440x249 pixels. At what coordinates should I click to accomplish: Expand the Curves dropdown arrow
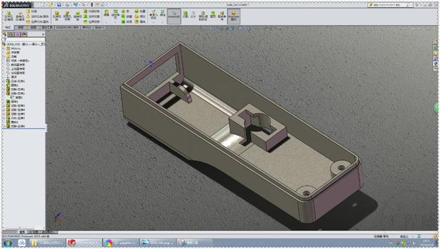point(162,23)
